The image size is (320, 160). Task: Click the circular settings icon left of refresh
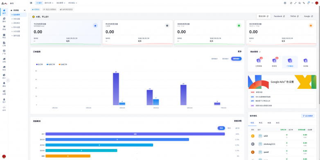click(285, 3)
